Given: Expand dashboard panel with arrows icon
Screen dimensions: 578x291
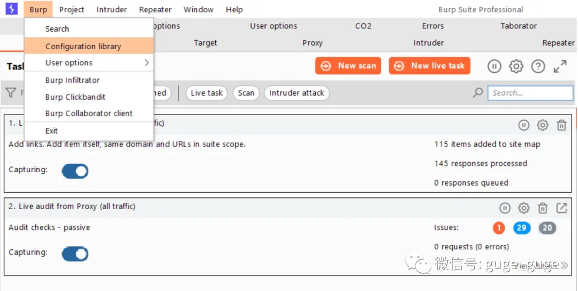Looking at the screenshot, I should 560,66.
